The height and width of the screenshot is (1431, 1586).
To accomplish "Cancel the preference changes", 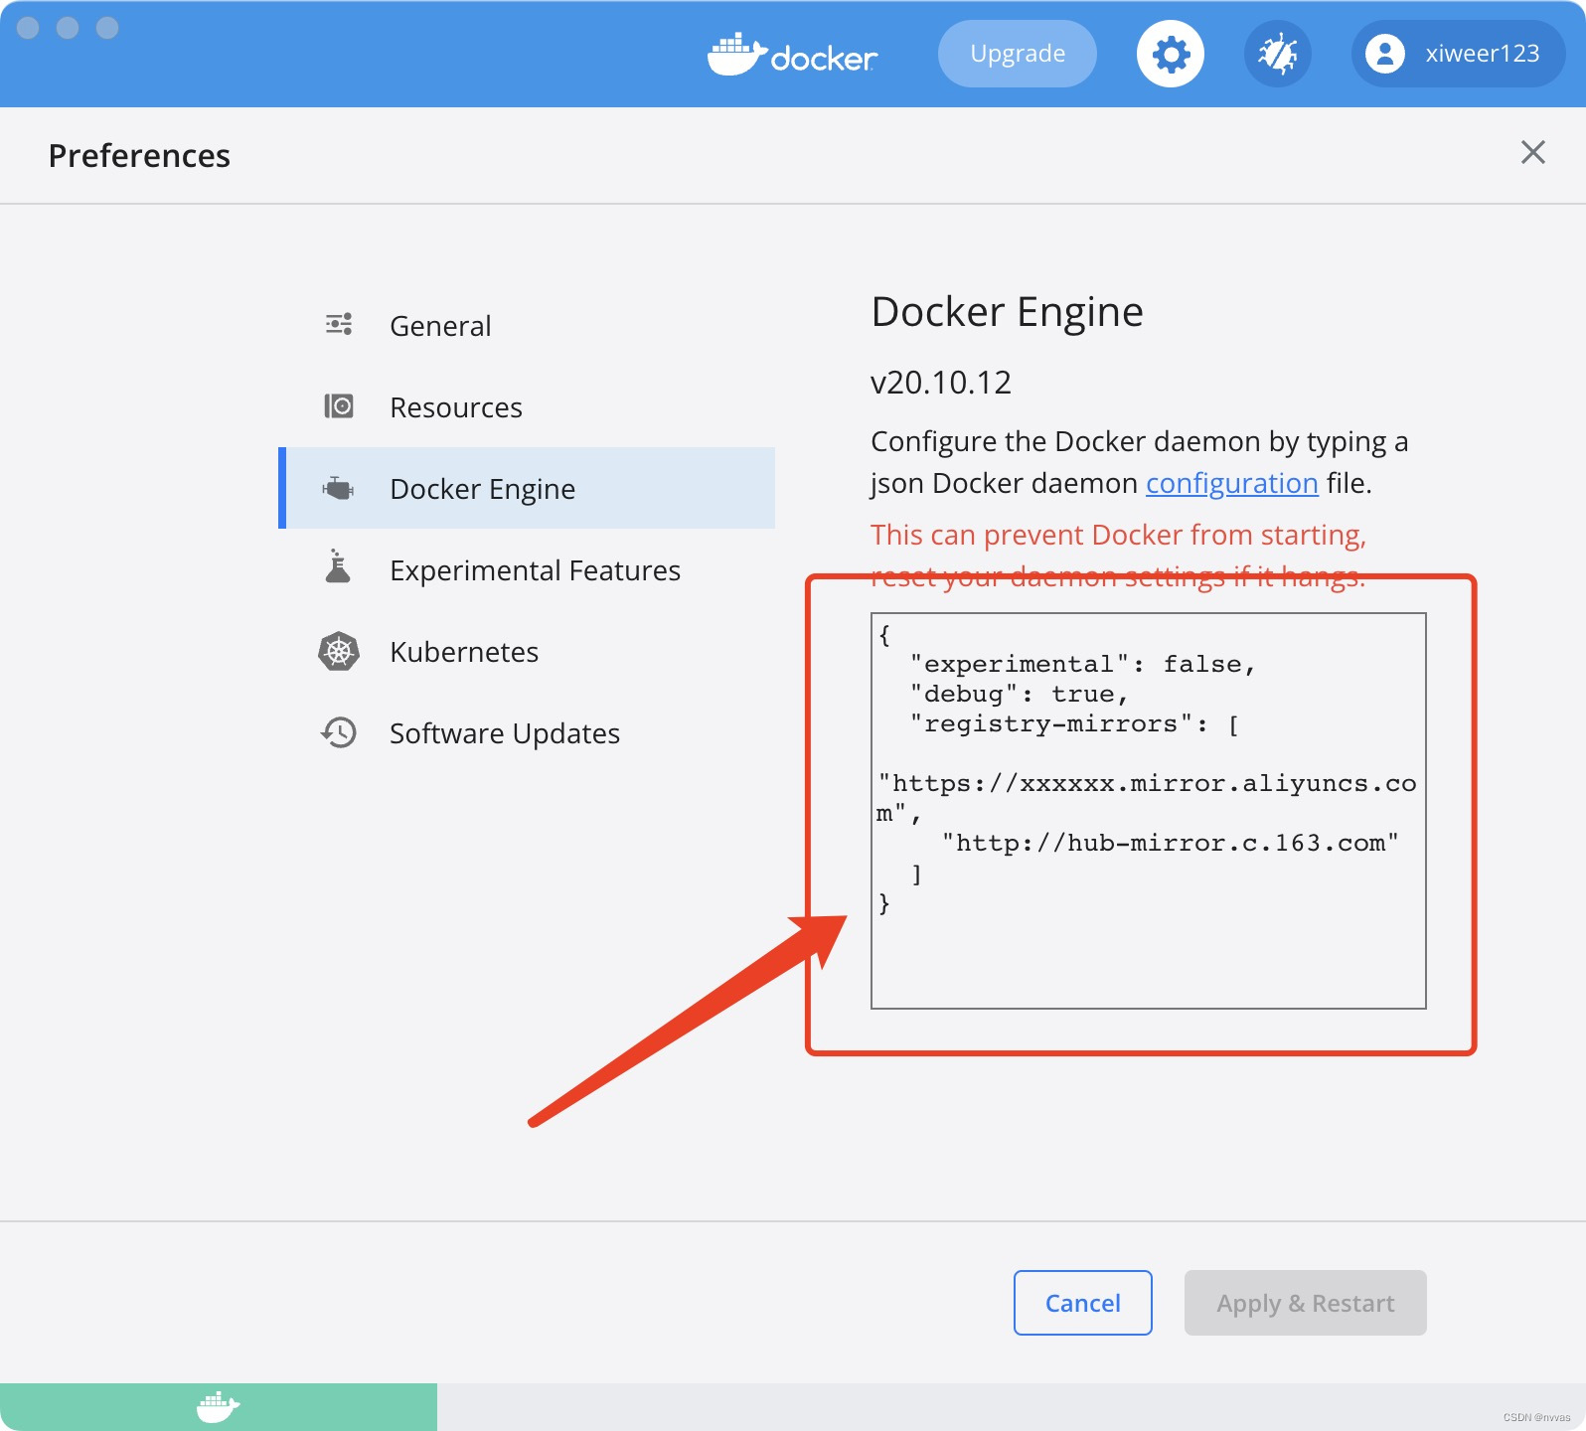I will (1083, 1303).
